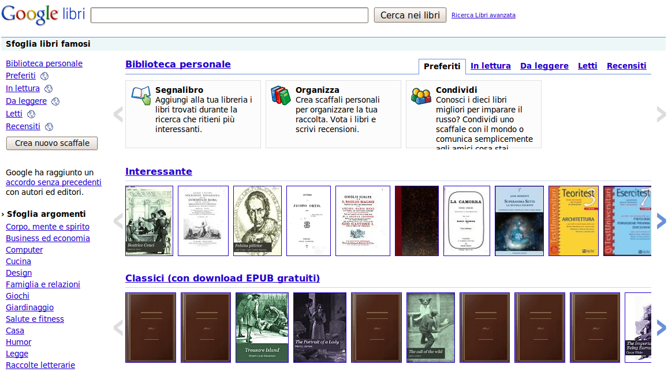Open Preferiti shelf in the sidebar
This screenshot has height=372, width=668.
tap(21, 76)
